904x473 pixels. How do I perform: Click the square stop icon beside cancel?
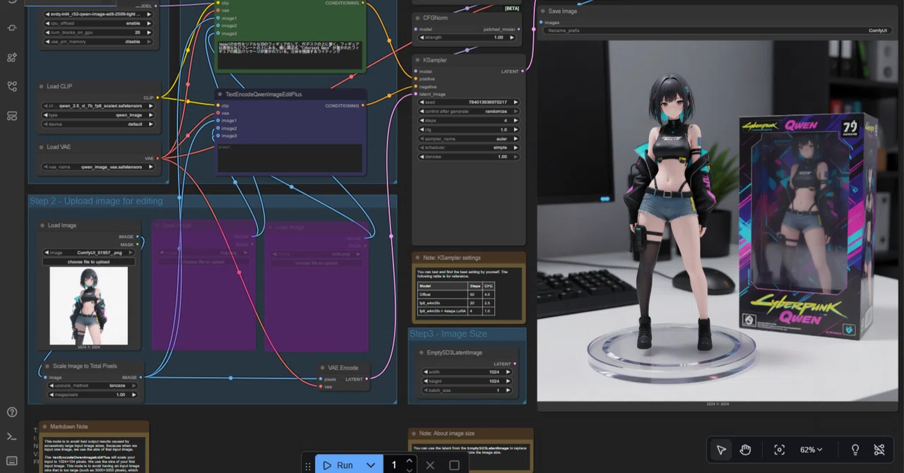(x=454, y=465)
